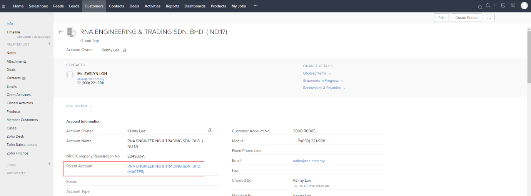This screenshot has width=531, height=196.
Task: Open the Deals tab in navigation
Action: click(x=134, y=6)
